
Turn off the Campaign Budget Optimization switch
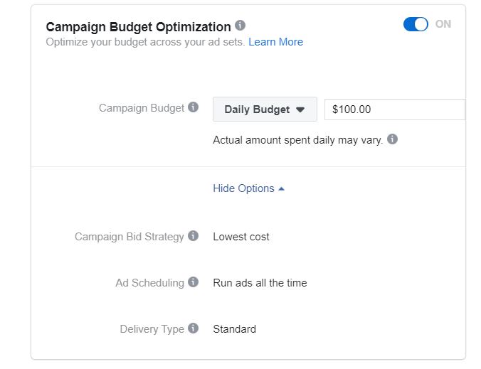click(x=416, y=24)
